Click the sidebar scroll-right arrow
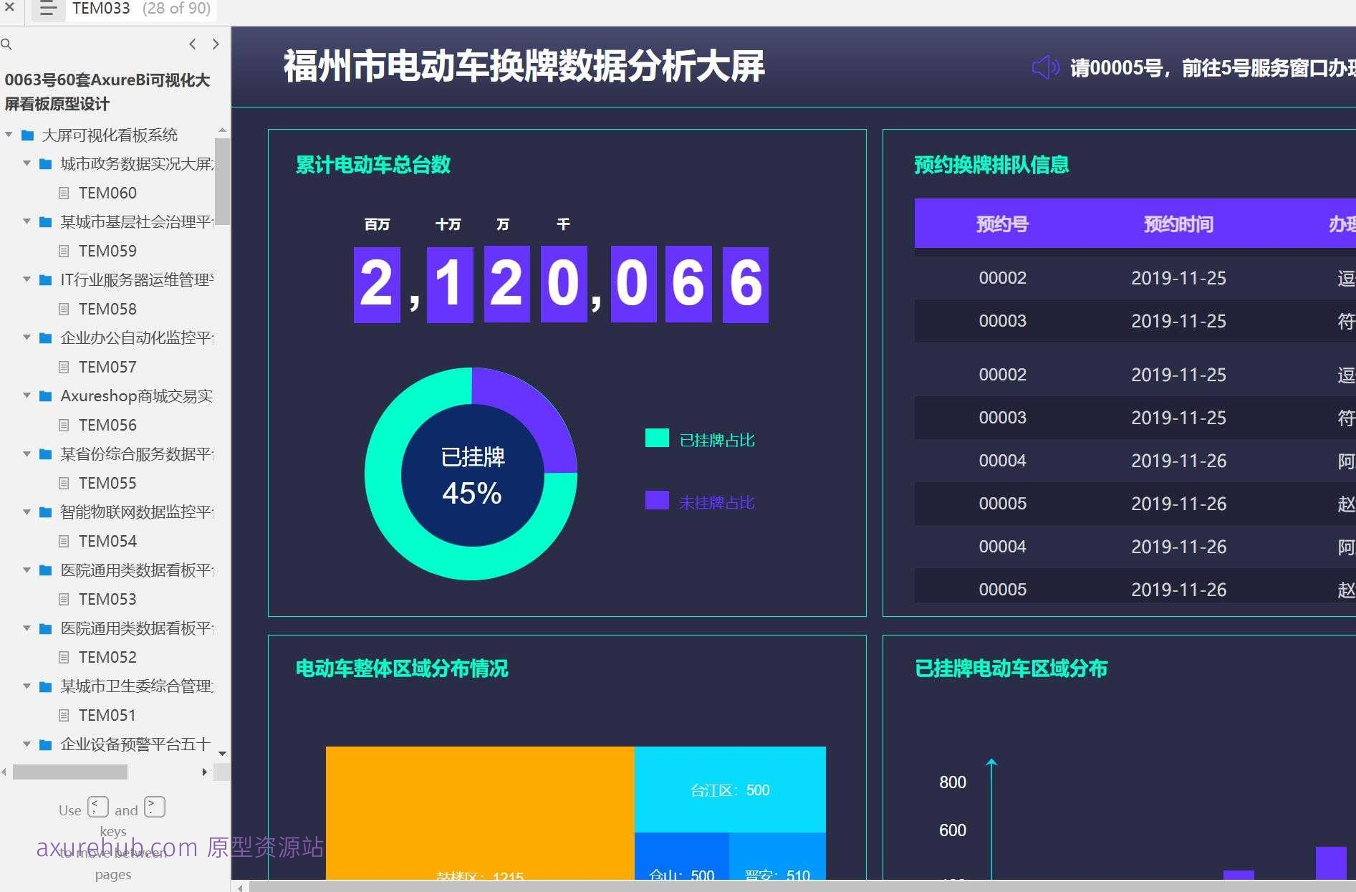Image resolution: width=1356 pixels, height=892 pixels. pos(204,772)
